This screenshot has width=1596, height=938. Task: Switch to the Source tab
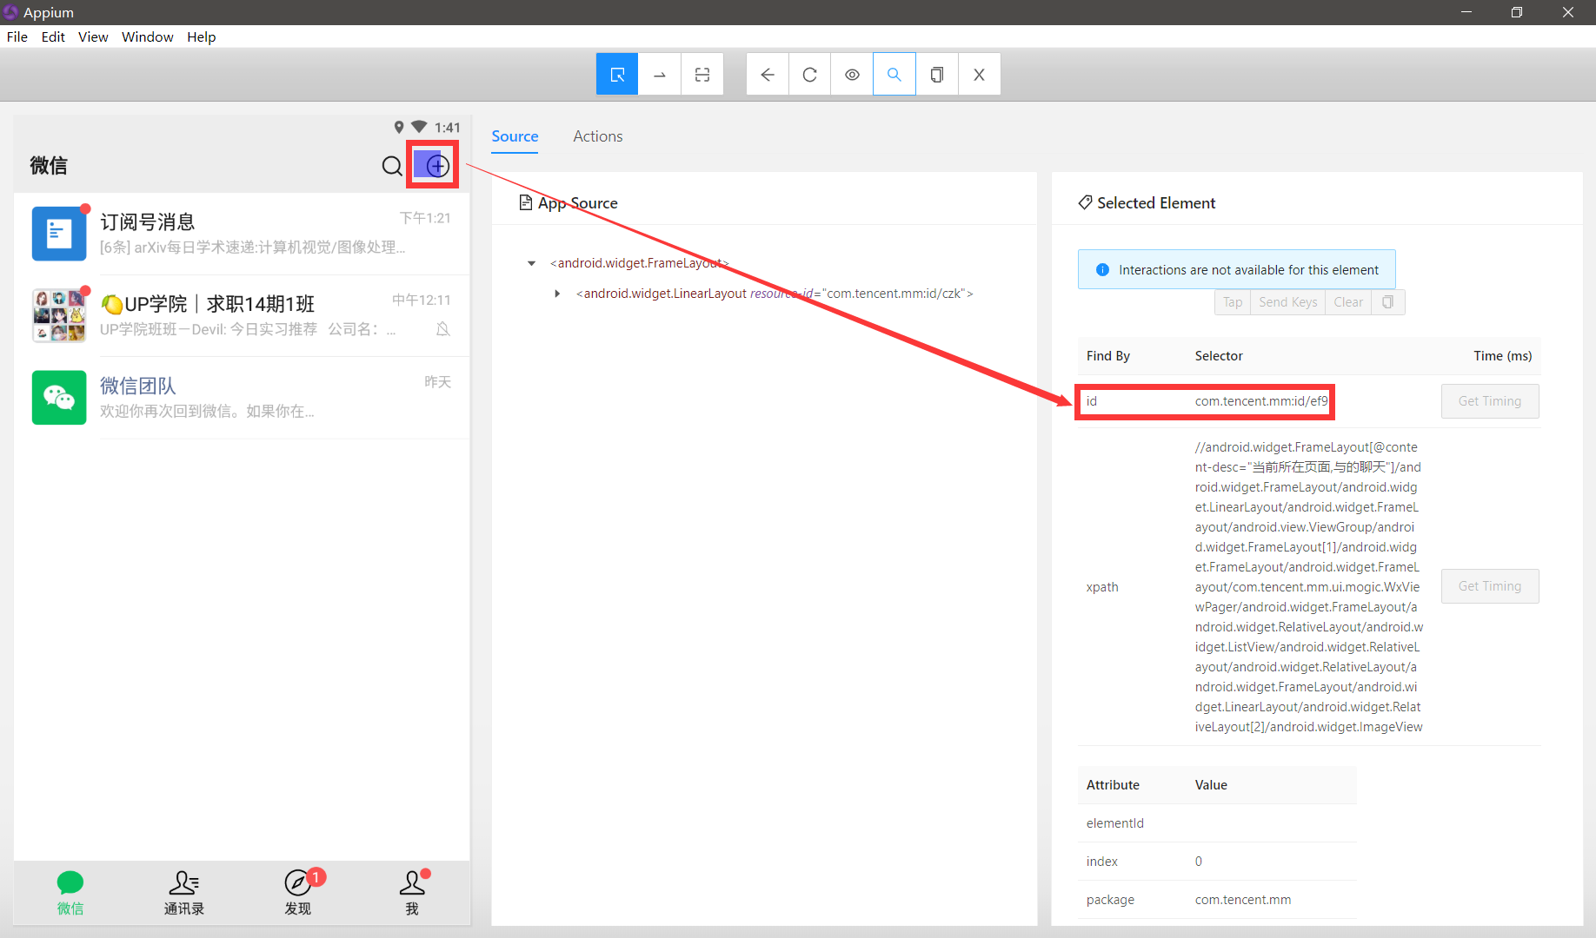515,136
